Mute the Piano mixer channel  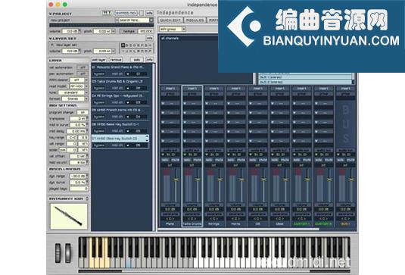coord(175,160)
